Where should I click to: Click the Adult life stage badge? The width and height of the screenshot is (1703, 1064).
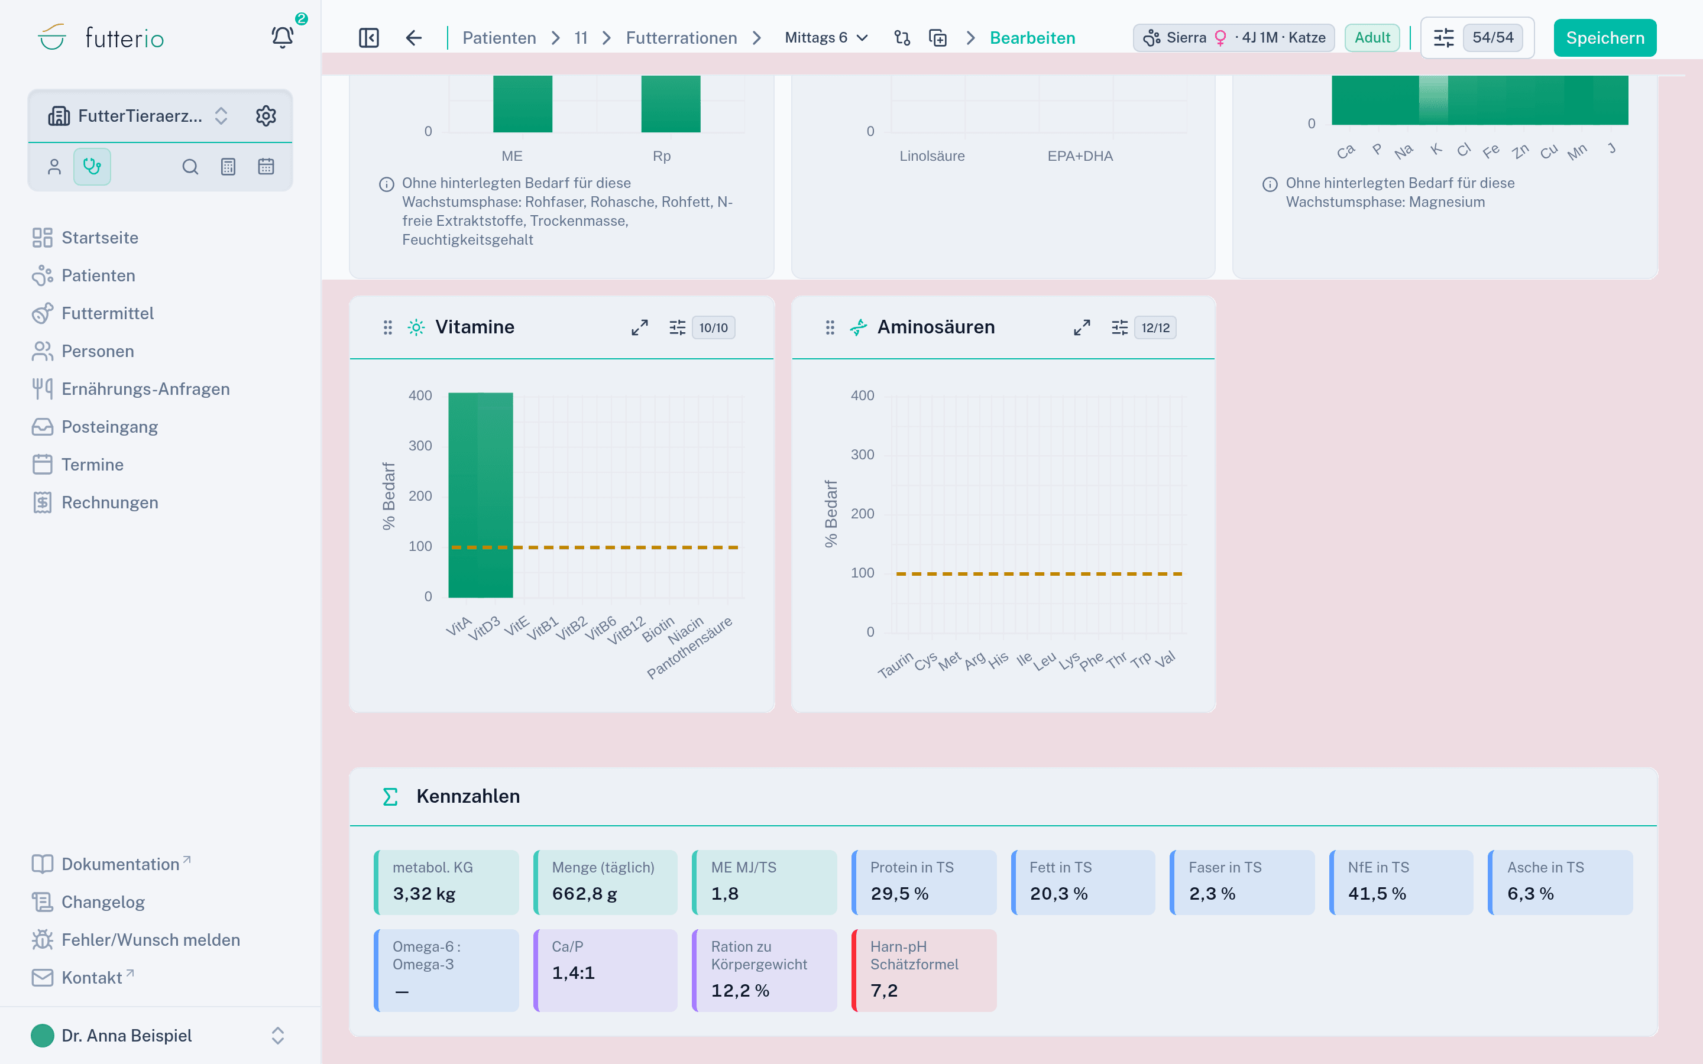click(1371, 38)
